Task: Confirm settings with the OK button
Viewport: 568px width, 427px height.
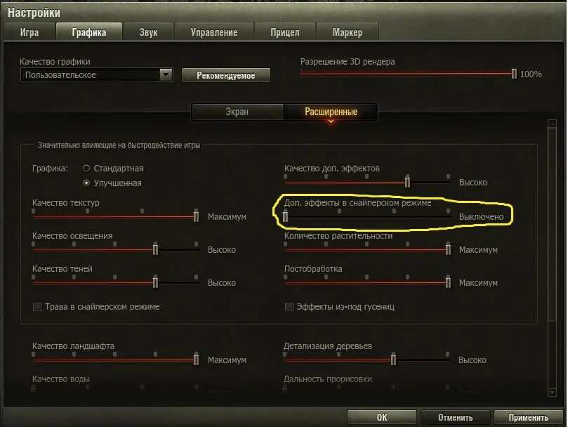Action: (x=382, y=417)
